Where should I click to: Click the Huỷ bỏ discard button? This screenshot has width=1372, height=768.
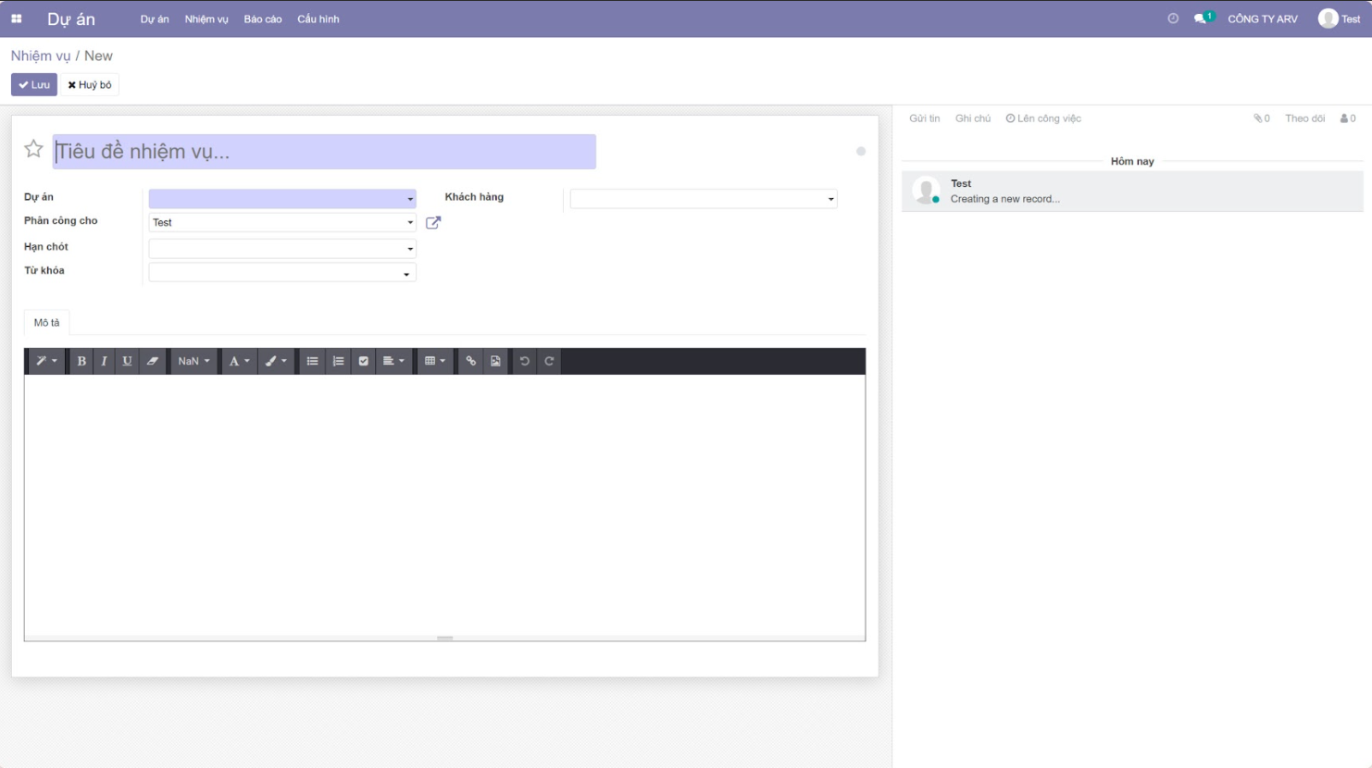point(90,84)
